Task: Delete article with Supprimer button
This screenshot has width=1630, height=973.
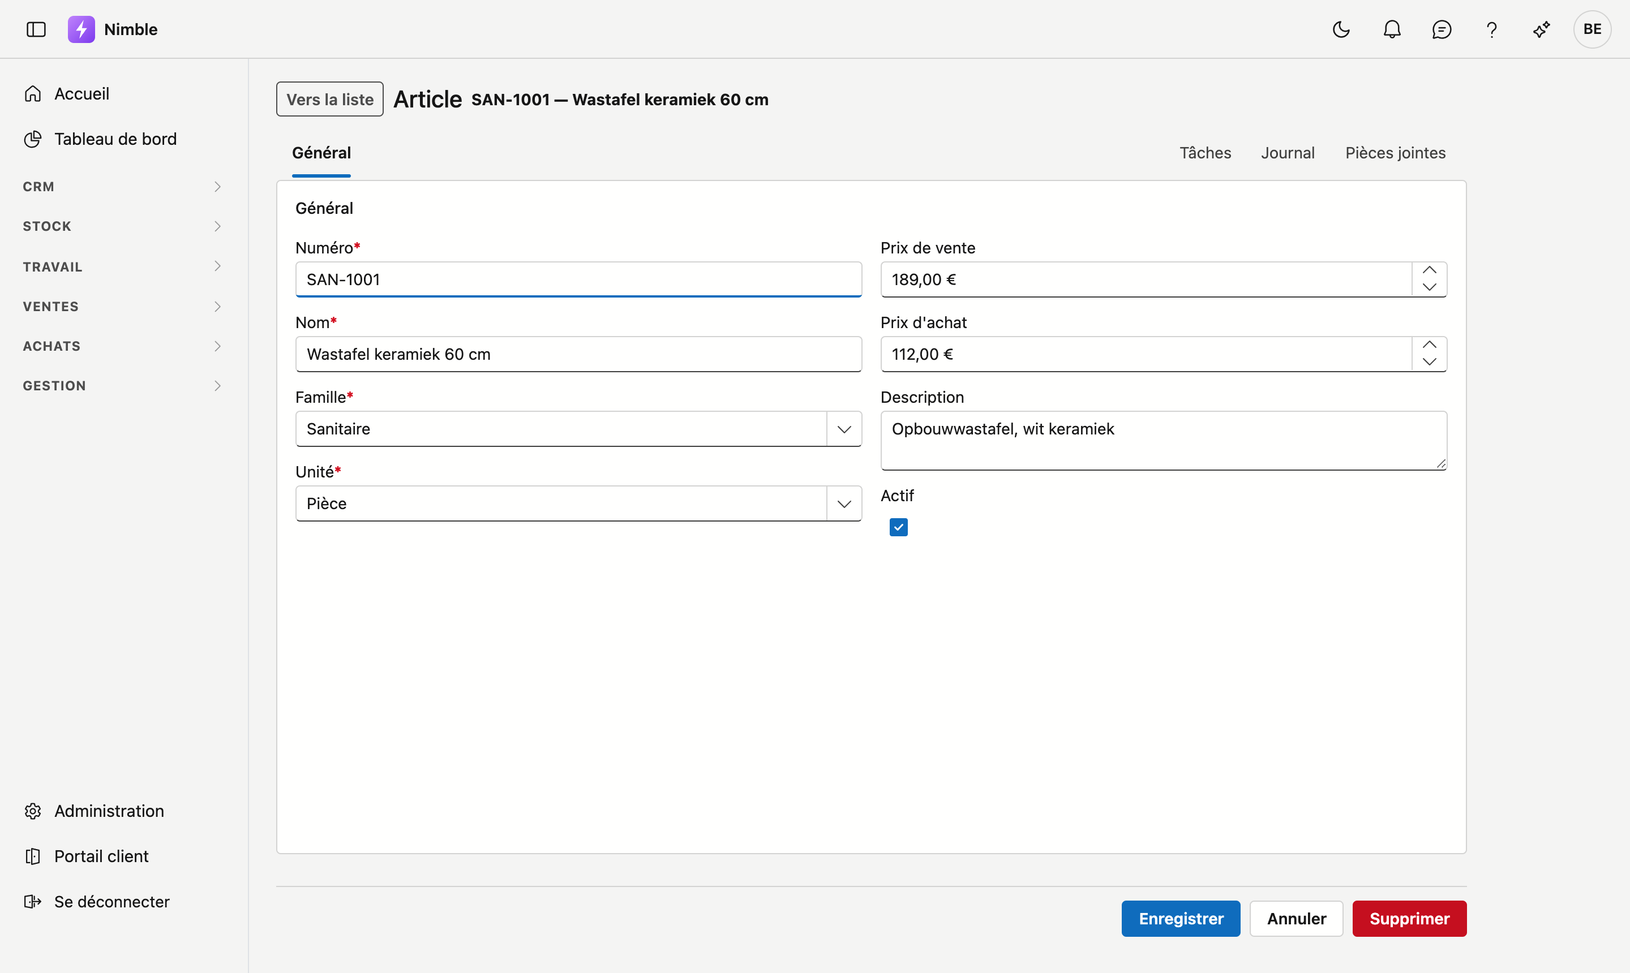Action: [x=1410, y=919]
